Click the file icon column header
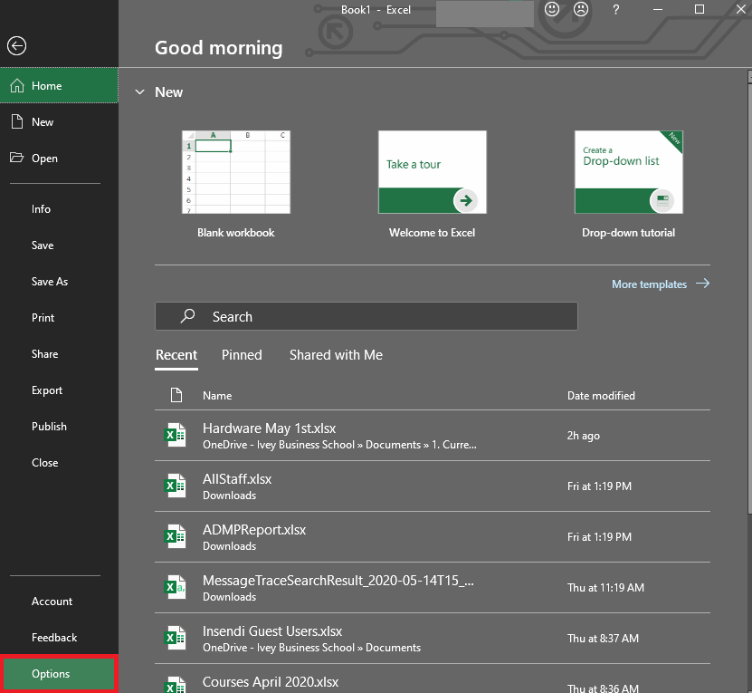The width and height of the screenshot is (752, 693). [177, 396]
